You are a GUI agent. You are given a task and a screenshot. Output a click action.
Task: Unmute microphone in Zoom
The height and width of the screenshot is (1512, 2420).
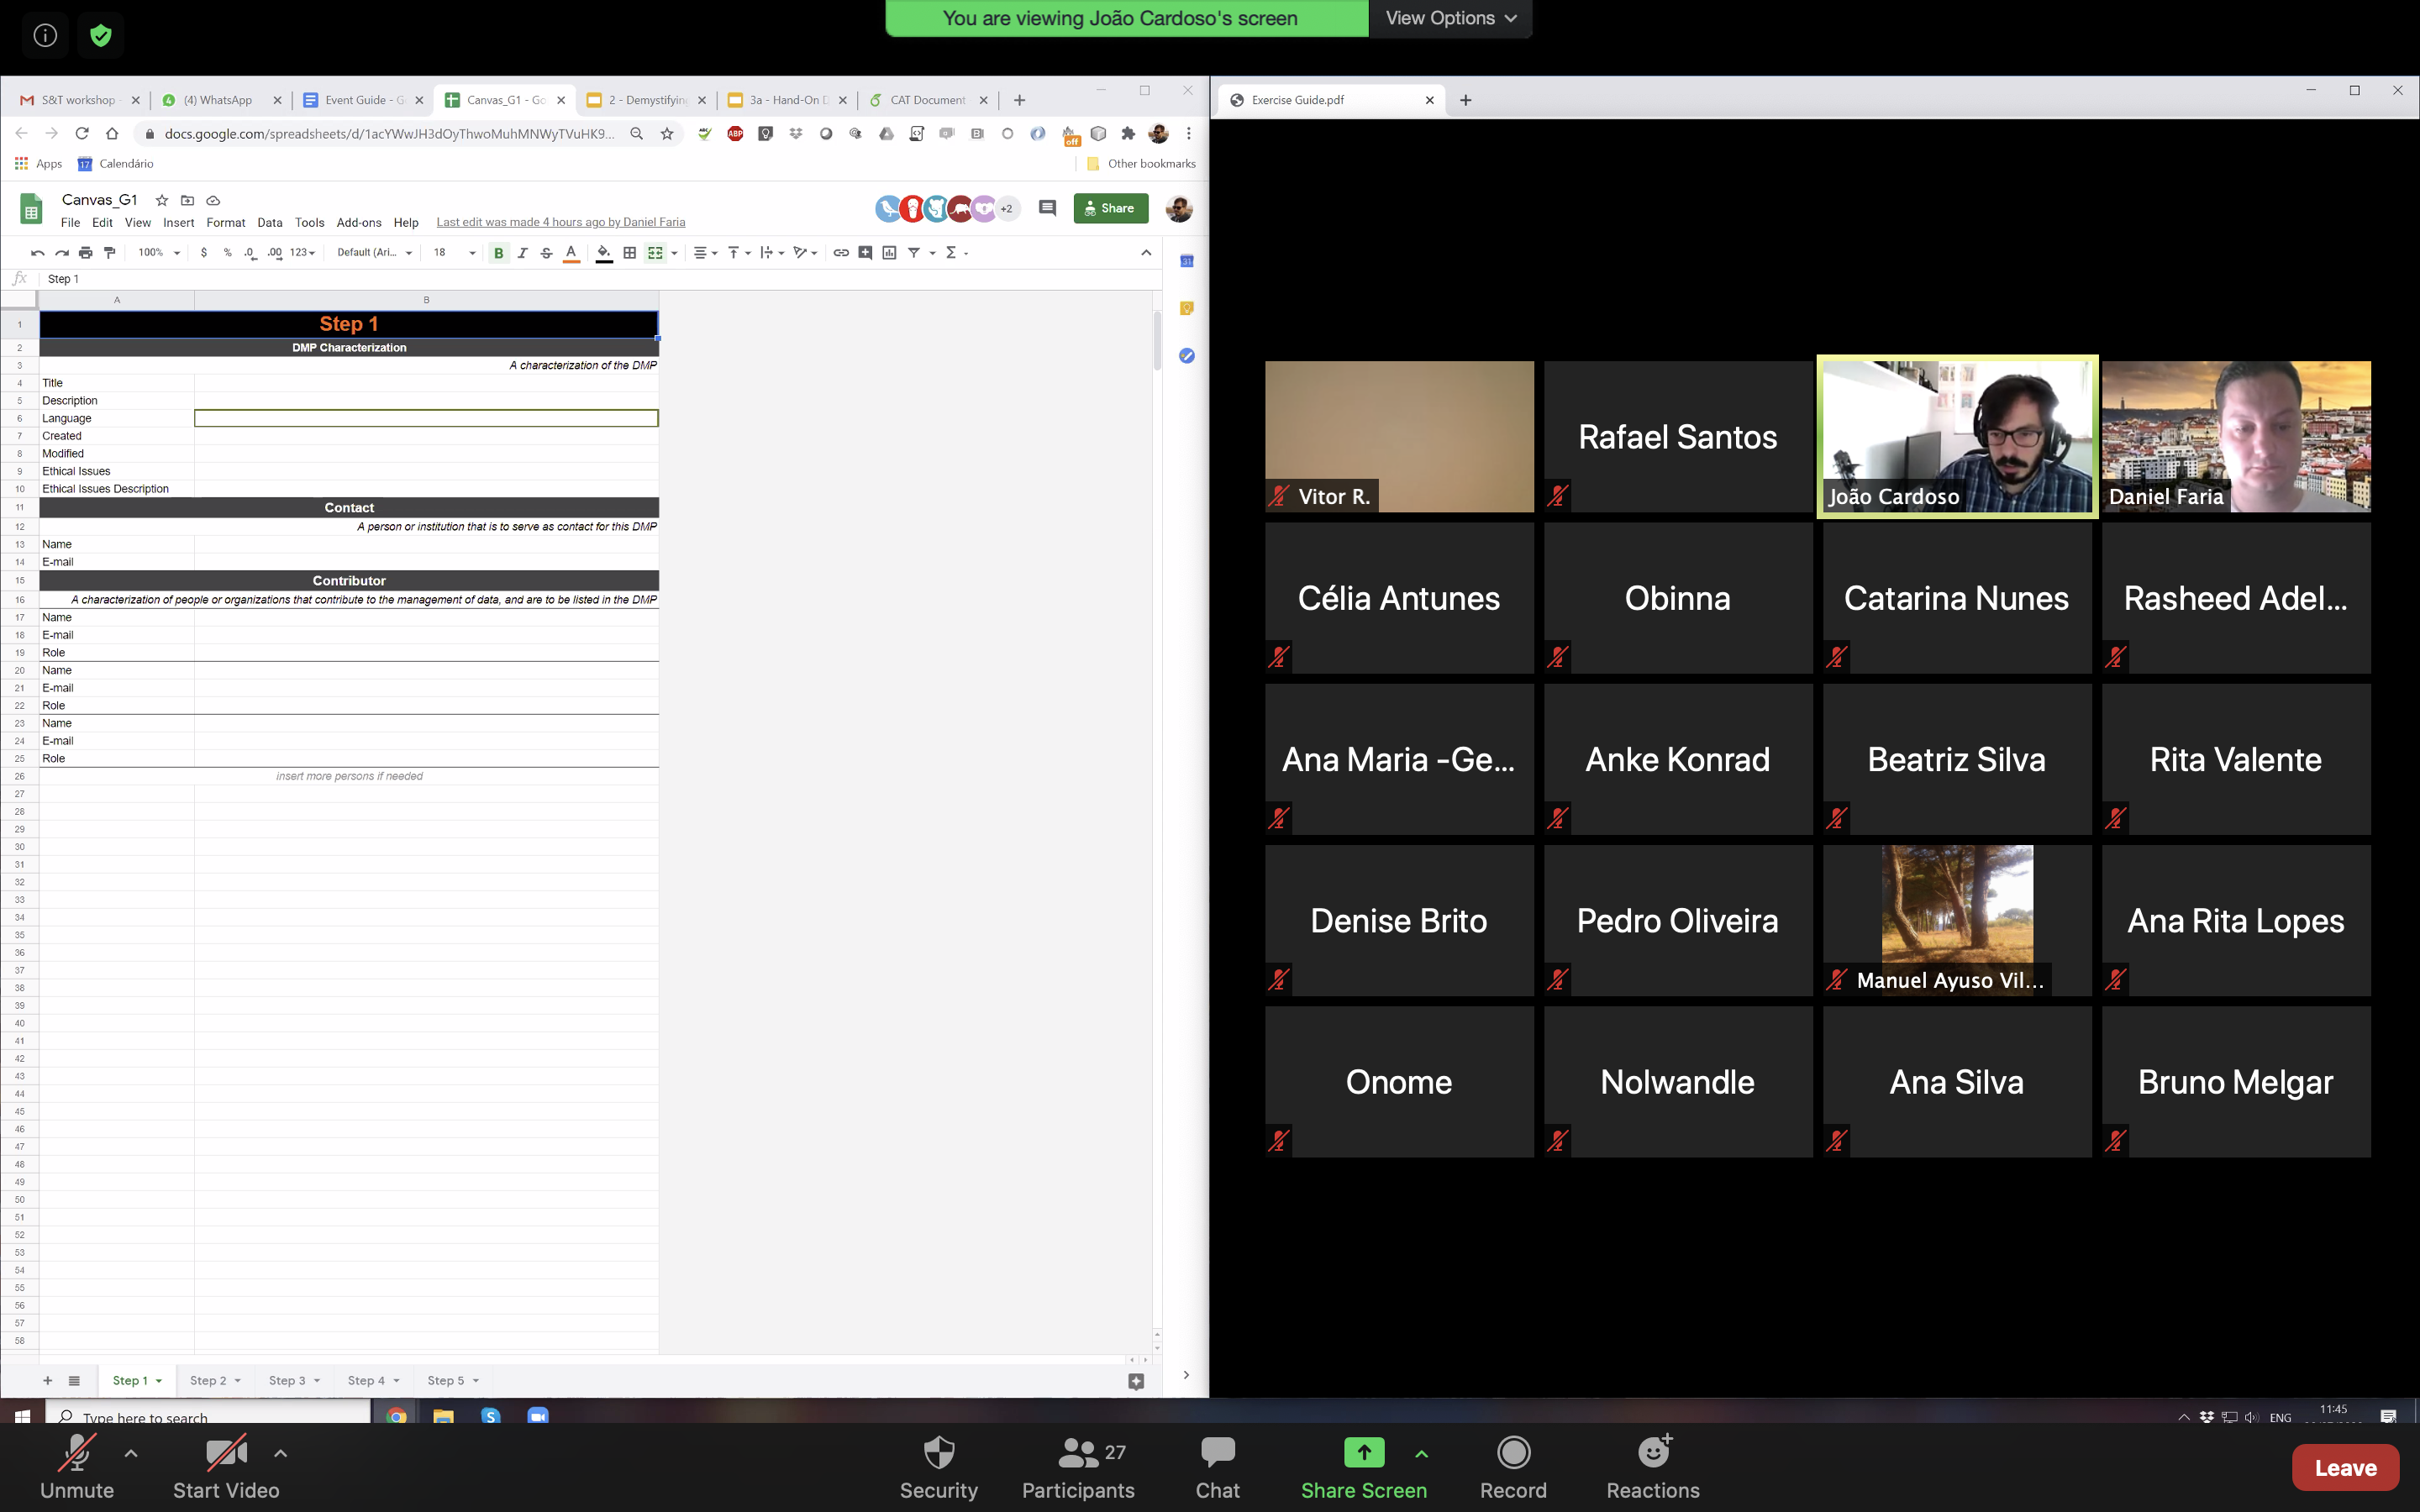(77, 1467)
